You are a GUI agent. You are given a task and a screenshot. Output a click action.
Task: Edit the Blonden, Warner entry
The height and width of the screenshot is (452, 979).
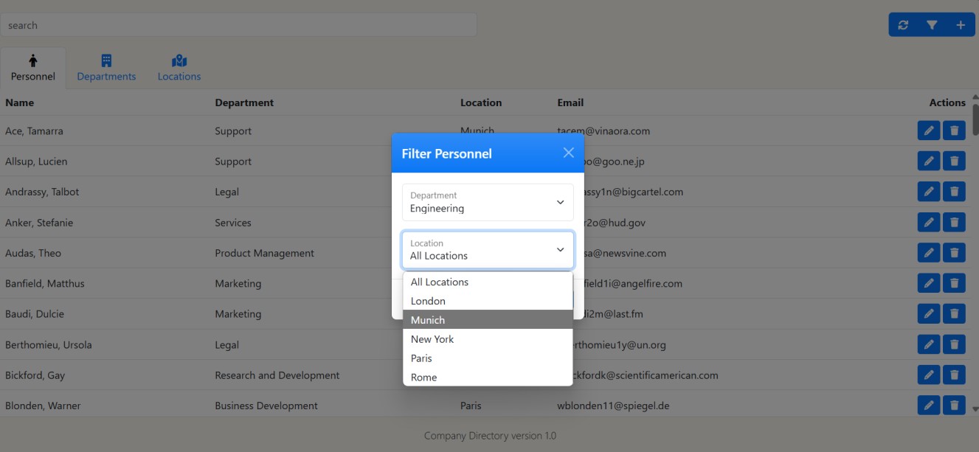929,406
